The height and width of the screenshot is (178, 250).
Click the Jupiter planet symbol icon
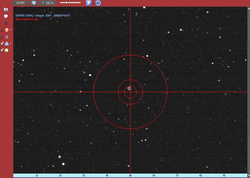pos(7,37)
